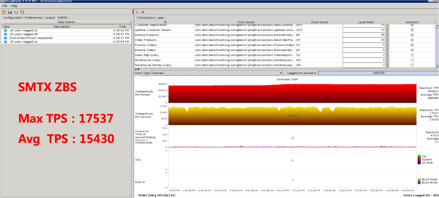Image resolution: width=439 pixels, height=198 pixels.
Task: Enable Activate for Warehouse Activity Query
Action: tap(412, 65)
